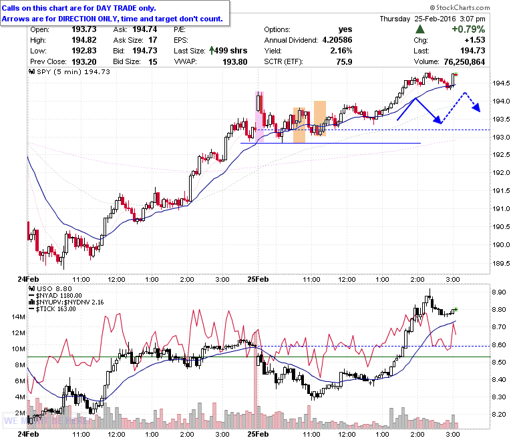The height and width of the screenshot is (440, 521).
Task: Click the green up triangle beside +0.79%
Action: [x=420, y=29]
